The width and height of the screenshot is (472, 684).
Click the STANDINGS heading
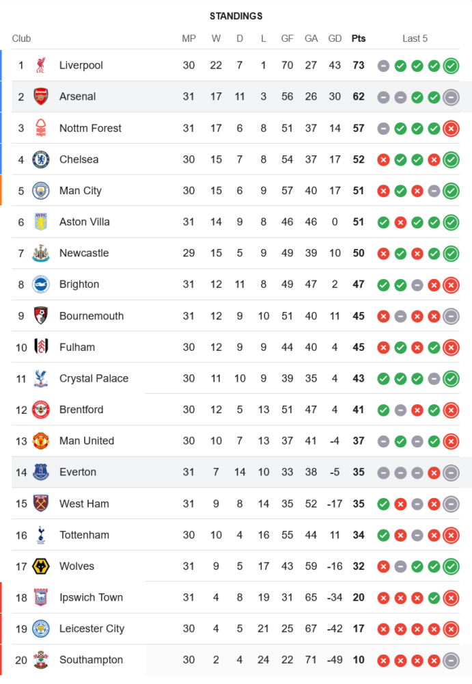click(236, 16)
